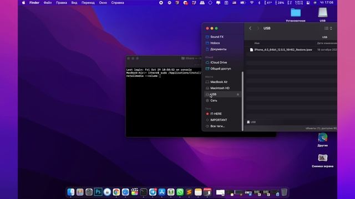Change Finder view mode with list icon
Screen dimensions: 355x199
click(x=328, y=28)
